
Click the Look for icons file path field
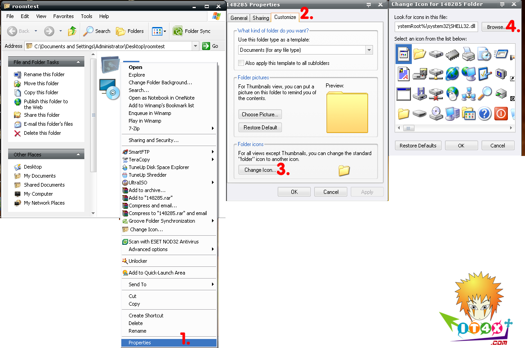point(435,27)
